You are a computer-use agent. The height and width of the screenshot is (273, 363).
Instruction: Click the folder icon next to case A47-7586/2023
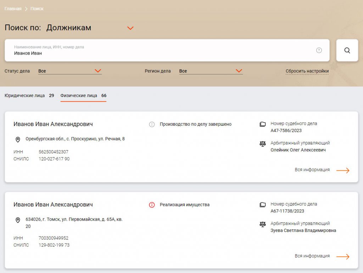(262, 124)
